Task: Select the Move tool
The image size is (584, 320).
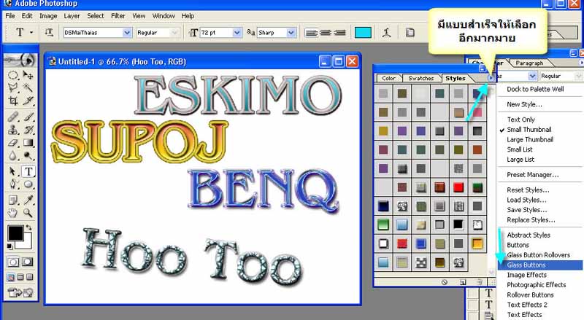Action: click(x=28, y=75)
